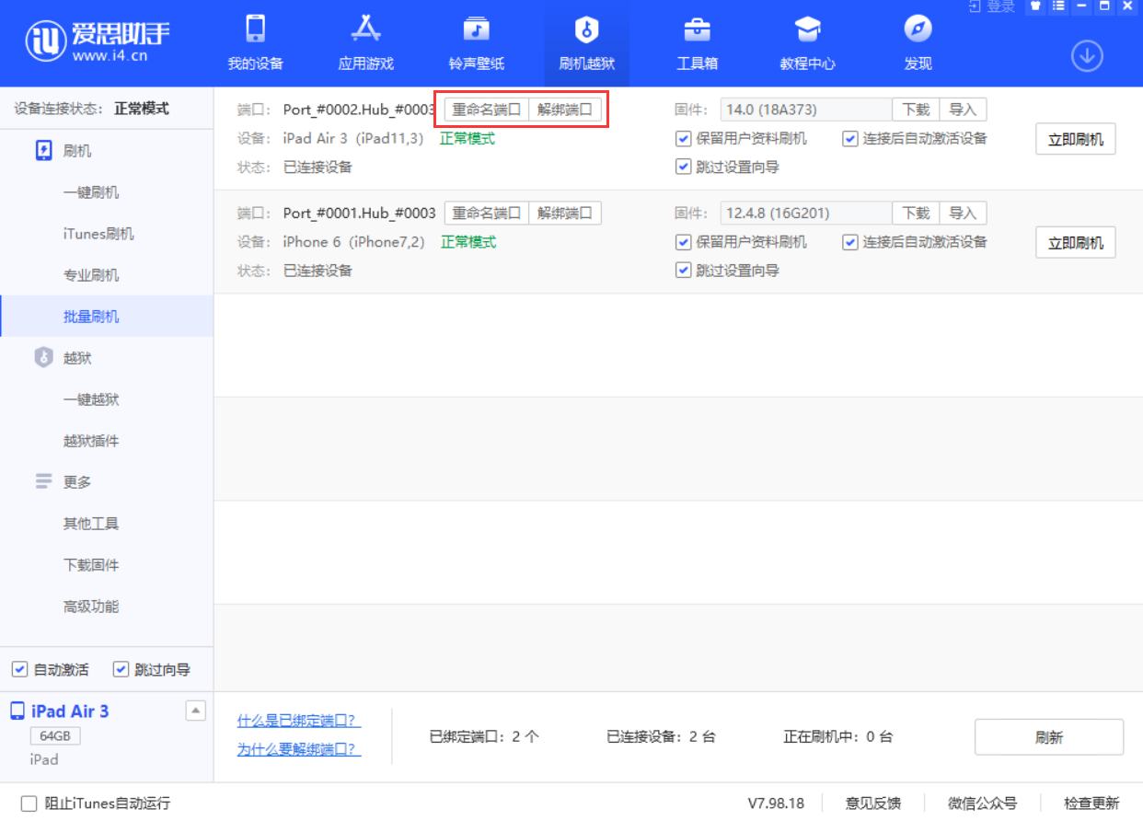Click the download manager arrow icon
Image resolution: width=1143 pixels, height=821 pixels.
coord(1087,56)
